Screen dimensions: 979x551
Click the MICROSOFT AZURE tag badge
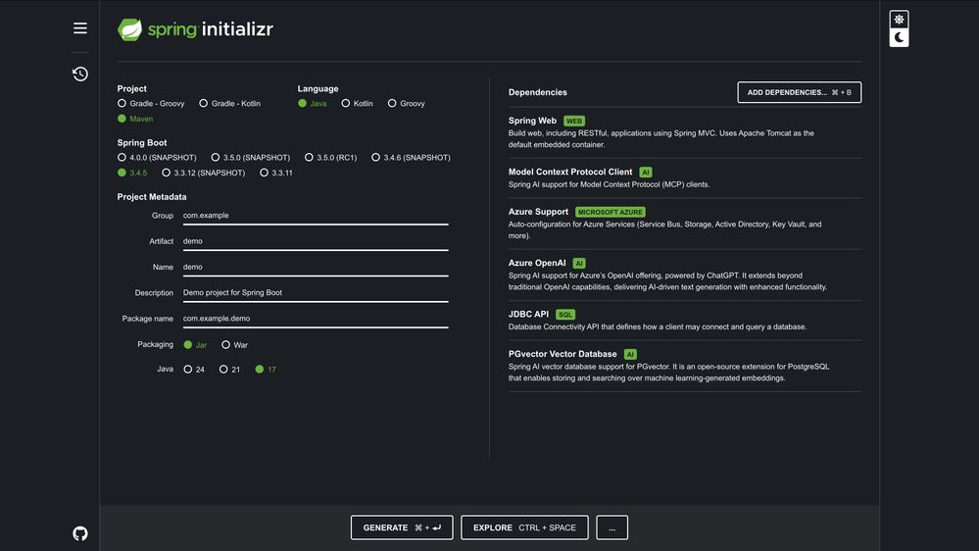point(610,213)
